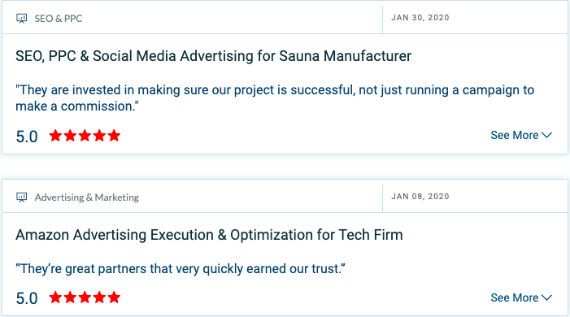The height and width of the screenshot is (317, 570).
Task: Click the middle star in the Tech Firm rating
Action: point(85,297)
